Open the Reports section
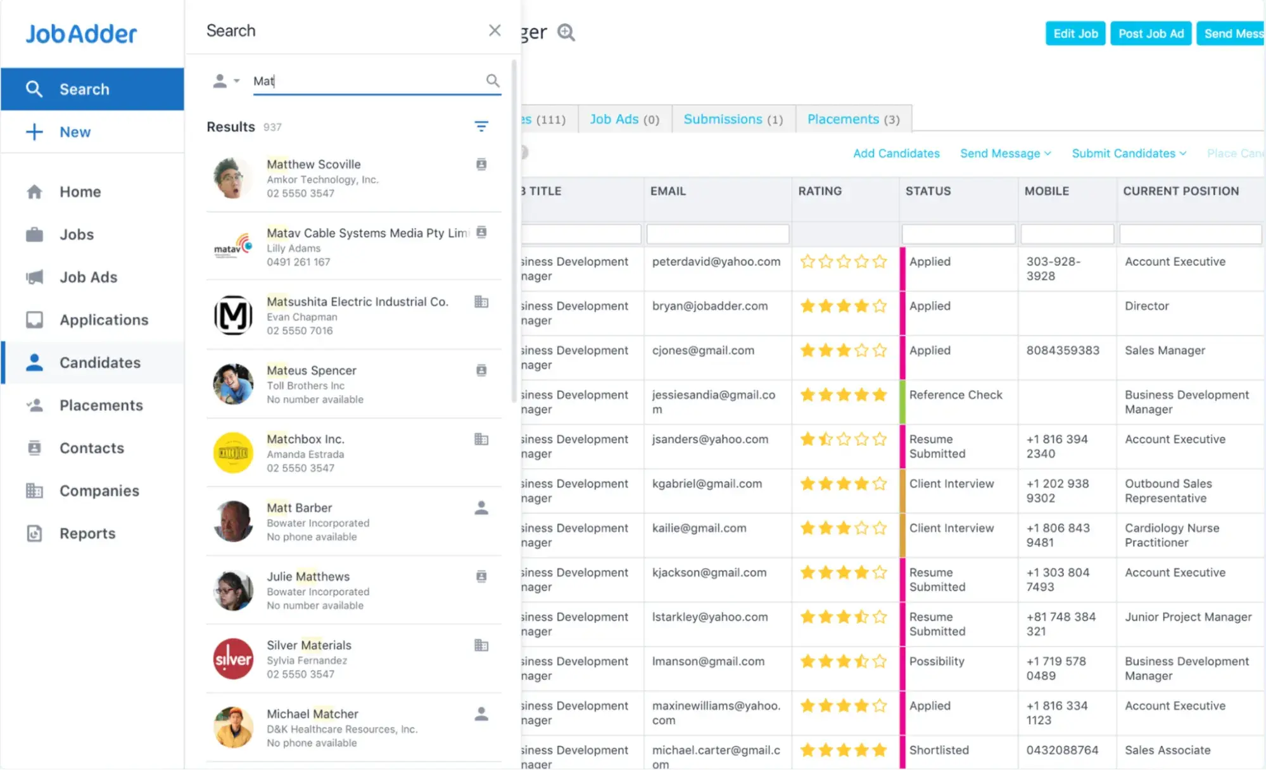The width and height of the screenshot is (1266, 770). click(87, 533)
